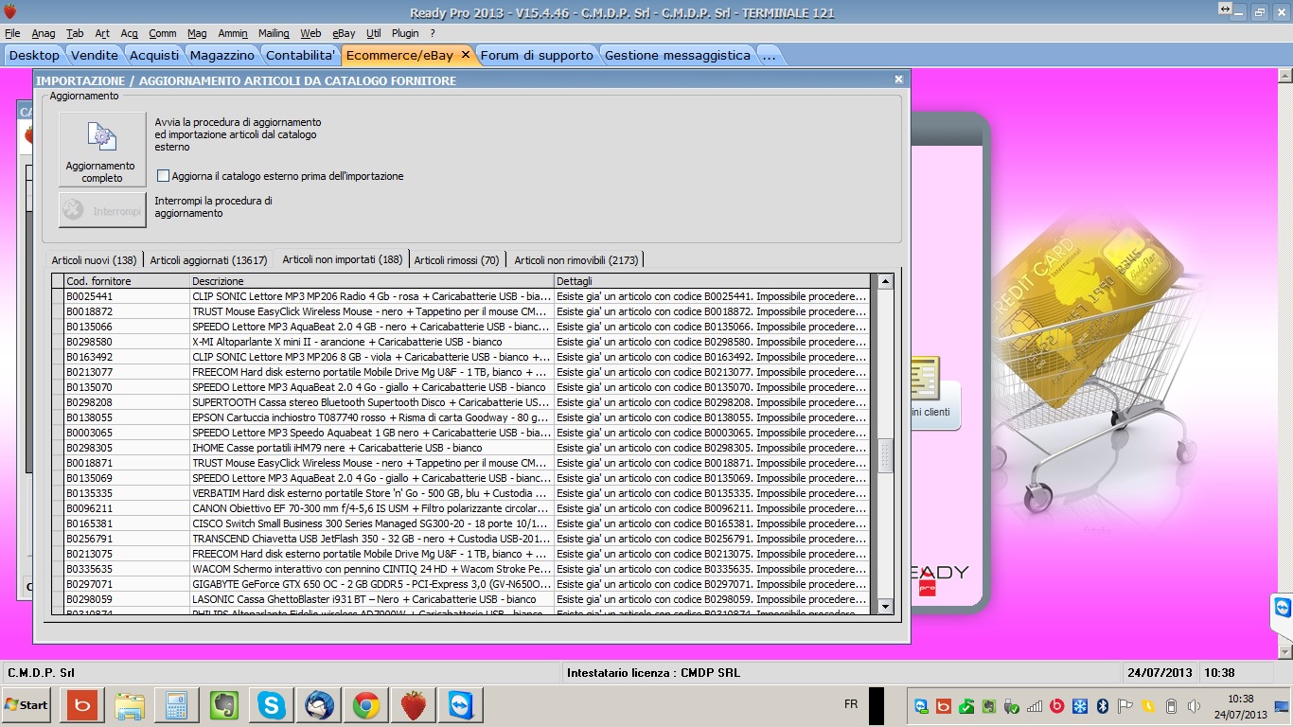
Task: Click TeamViewer side panel icon at right edge
Action: click(1282, 607)
